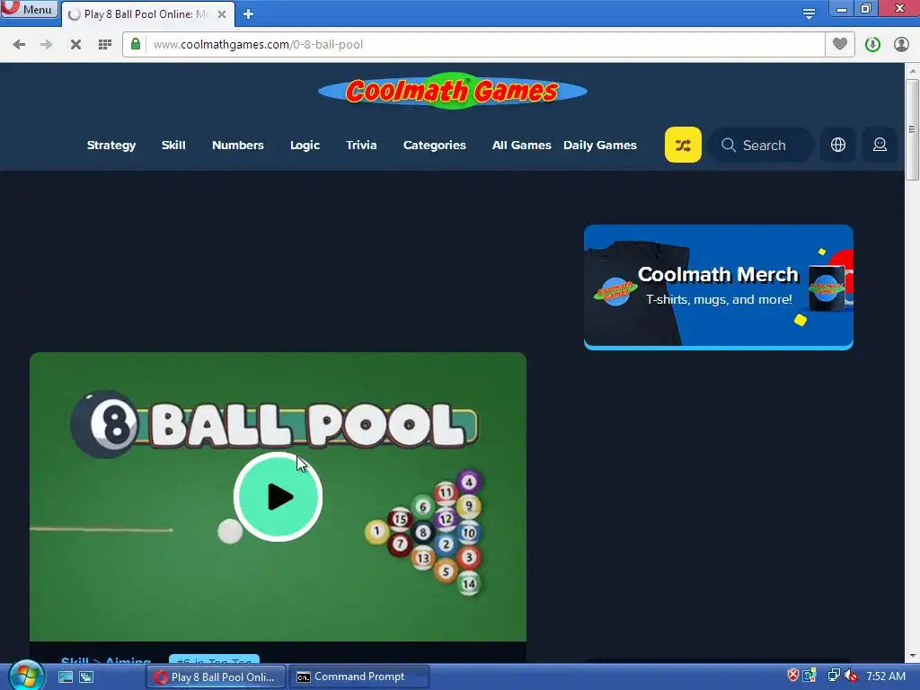Go back to the previous page
The width and height of the screenshot is (920, 690).
(x=19, y=45)
